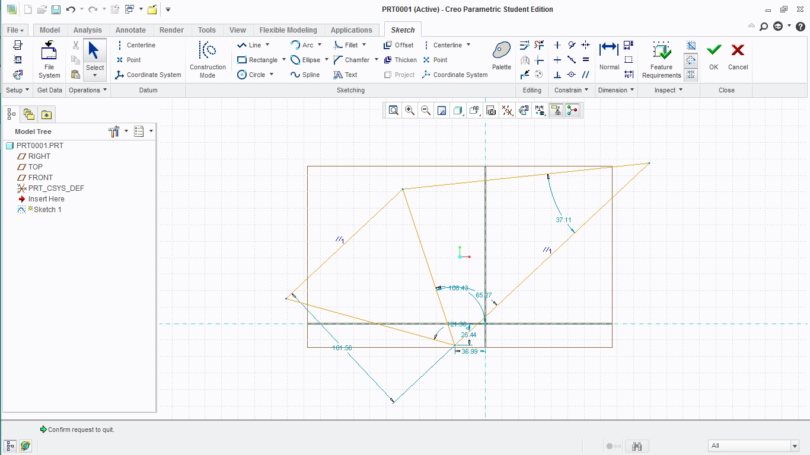The image size is (810, 455).
Task: Apply the Perpendicular constraint
Action: [x=557, y=75]
